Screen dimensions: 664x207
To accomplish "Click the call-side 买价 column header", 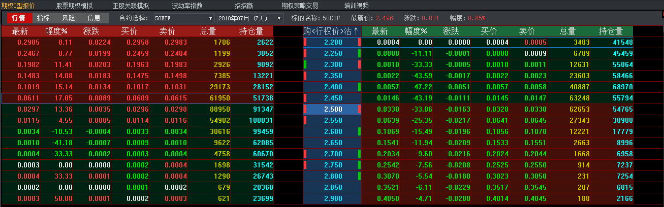I will pos(130,31).
